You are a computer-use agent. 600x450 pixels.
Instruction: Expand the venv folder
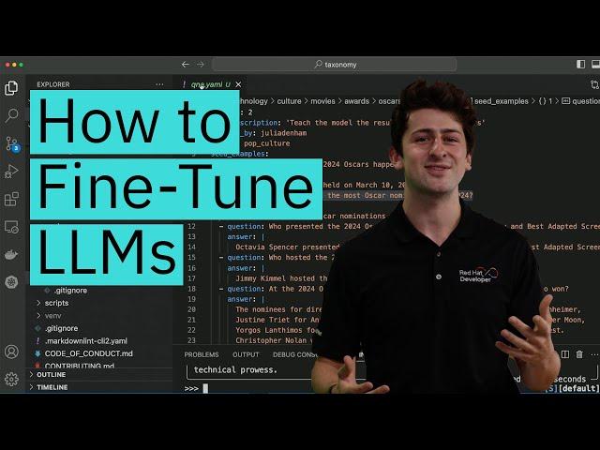point(52,316)
